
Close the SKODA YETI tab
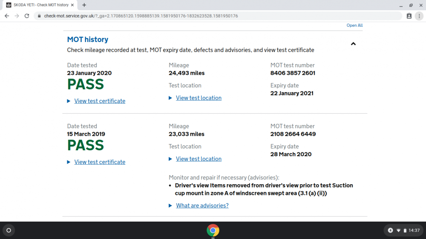(72, 5)
